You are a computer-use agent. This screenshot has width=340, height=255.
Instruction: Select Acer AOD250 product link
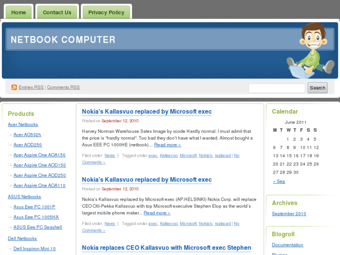(28, 145)
